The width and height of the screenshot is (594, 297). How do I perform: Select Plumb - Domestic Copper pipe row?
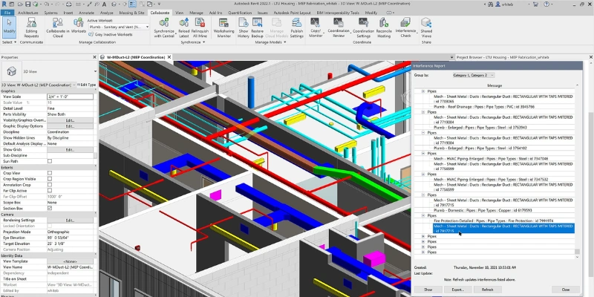[x=483, y=210]
